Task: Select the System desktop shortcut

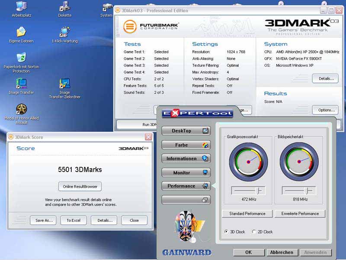Action: 107,9
